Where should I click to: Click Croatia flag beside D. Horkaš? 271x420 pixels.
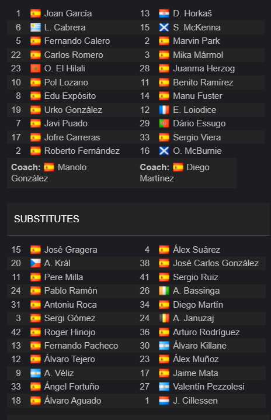coord(164,13)
